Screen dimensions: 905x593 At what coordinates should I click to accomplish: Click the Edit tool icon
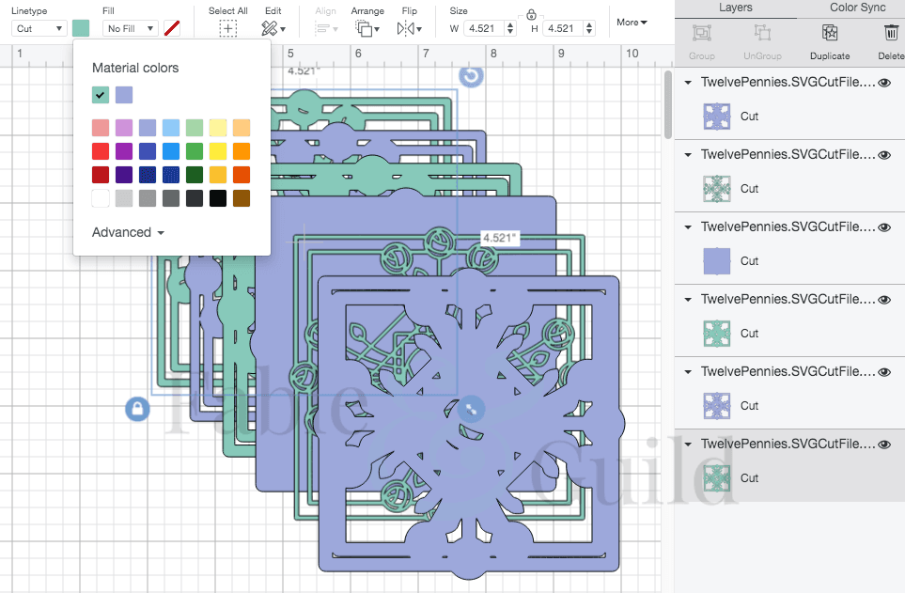(x=272, y=28)
